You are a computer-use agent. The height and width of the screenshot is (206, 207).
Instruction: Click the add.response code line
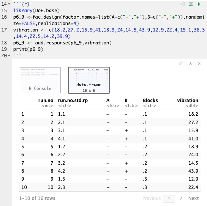[62, 43]
